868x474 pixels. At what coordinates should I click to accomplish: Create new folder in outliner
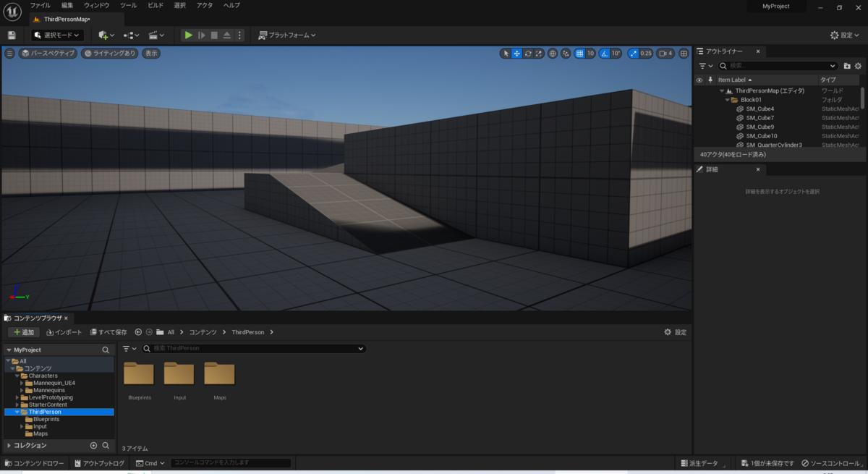[847, 66]
